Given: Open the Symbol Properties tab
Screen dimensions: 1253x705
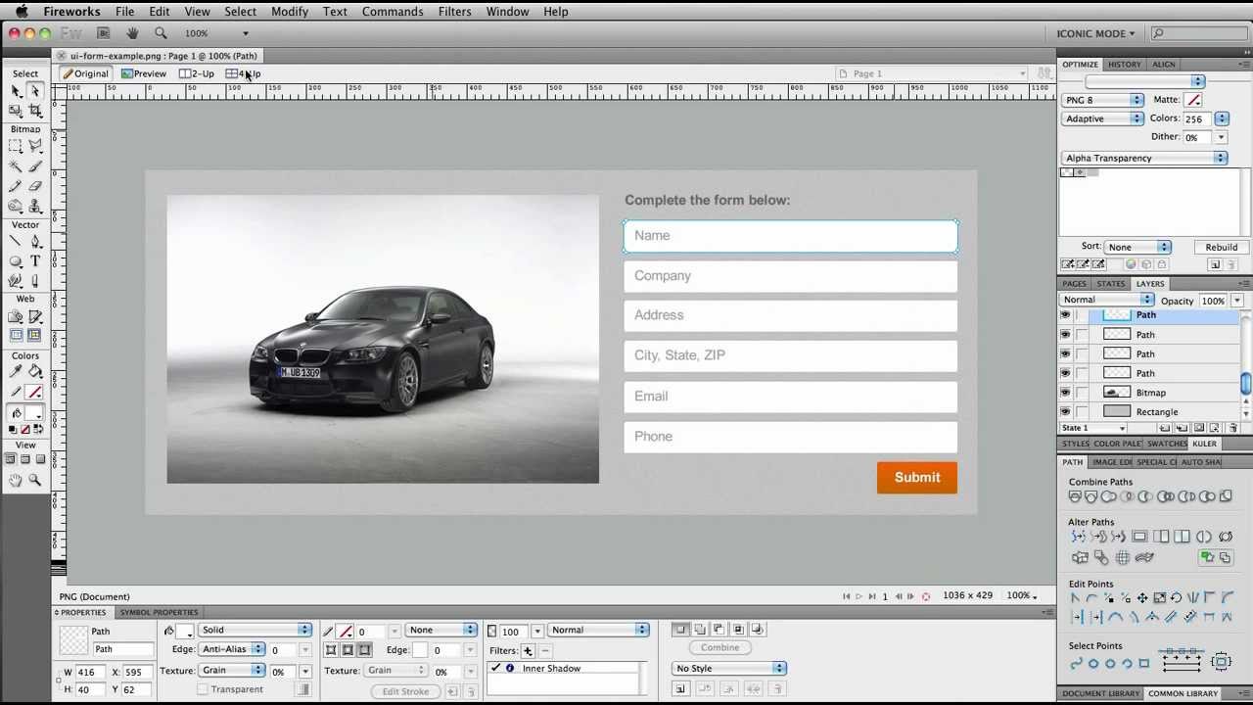Looking at the screenshot, I should 159,612.
